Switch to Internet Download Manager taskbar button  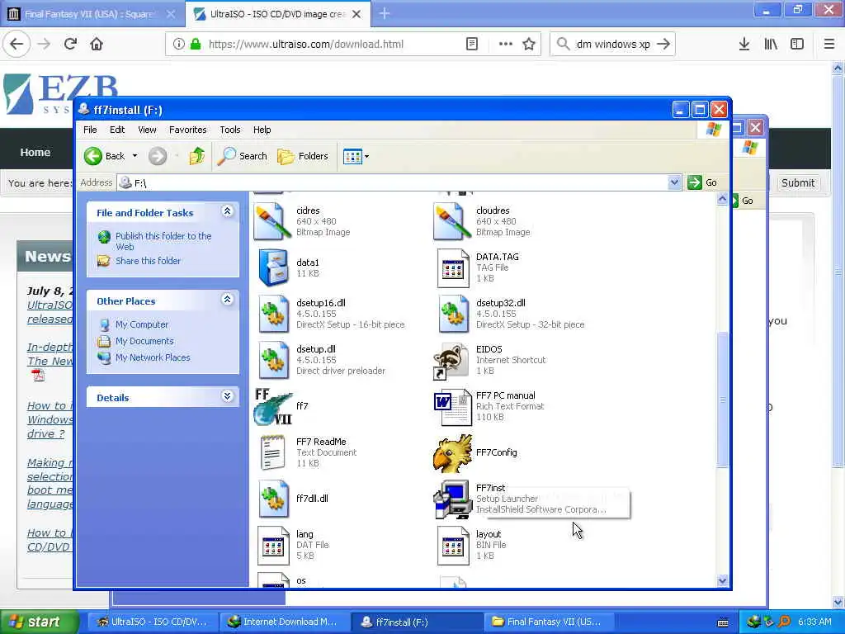285,622
